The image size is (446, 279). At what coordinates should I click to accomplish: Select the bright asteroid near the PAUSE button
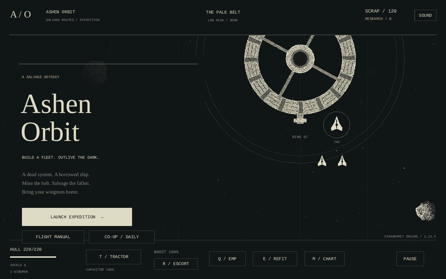coord(425,211)
